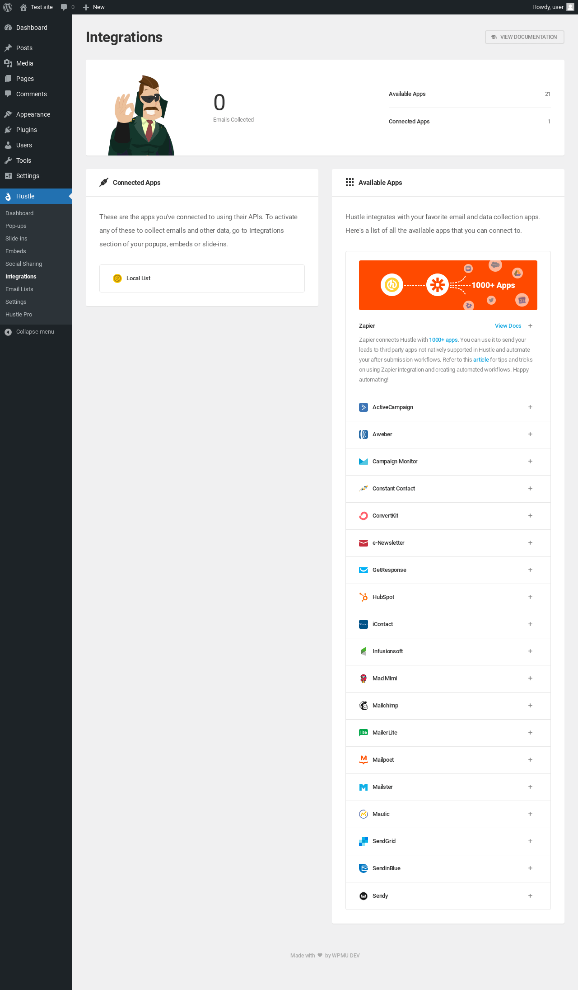Image resolution: width=578 pixels, height=990 pixels.
Task: Open the Test site home icon
Action: 23,7
